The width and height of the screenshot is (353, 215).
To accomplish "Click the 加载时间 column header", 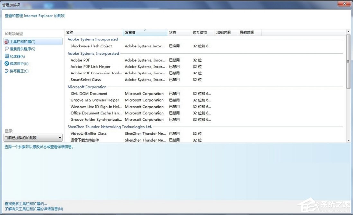I will coord(224,32).
